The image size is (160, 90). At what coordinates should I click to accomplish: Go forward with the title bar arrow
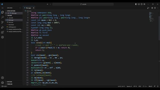50,4
